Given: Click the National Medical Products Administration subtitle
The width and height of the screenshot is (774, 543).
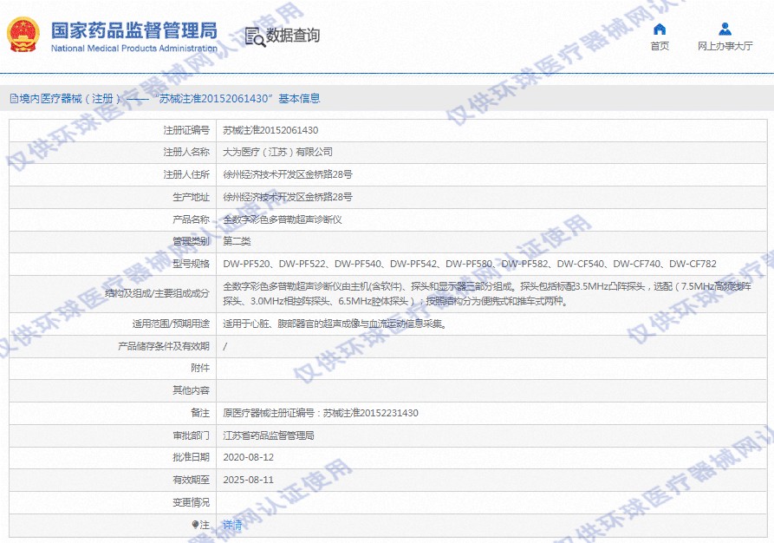Looking at the screenshot, I should tap(134, 49).
